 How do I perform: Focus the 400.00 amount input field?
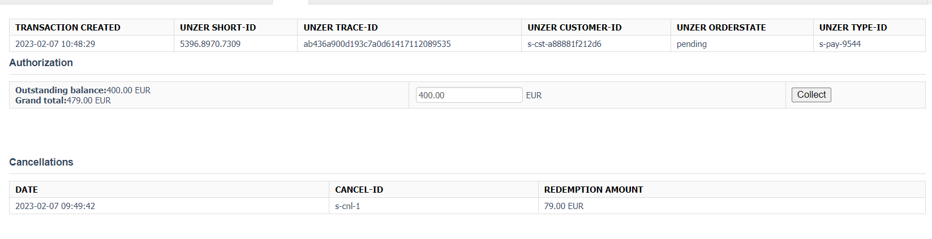click(469, 95)
